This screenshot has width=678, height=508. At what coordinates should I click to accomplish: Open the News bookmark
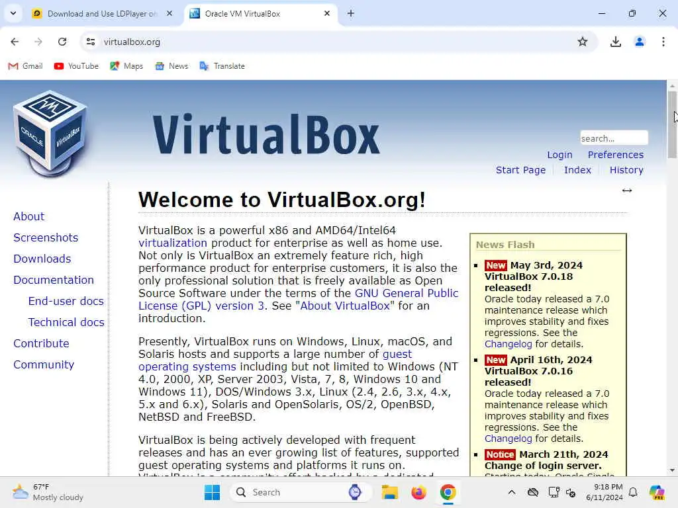coord(172,66)
